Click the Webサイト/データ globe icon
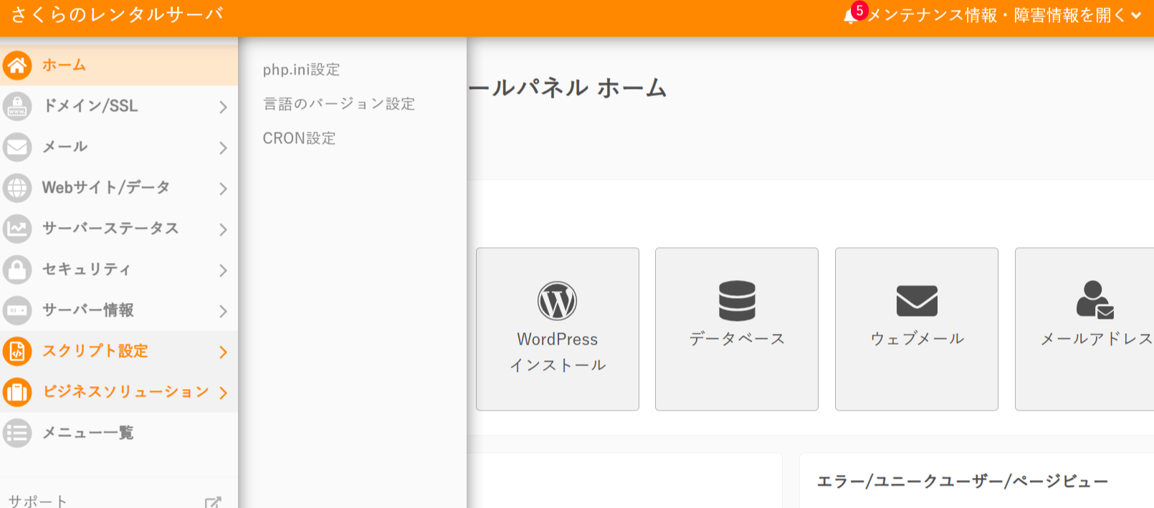 point(17,188)
